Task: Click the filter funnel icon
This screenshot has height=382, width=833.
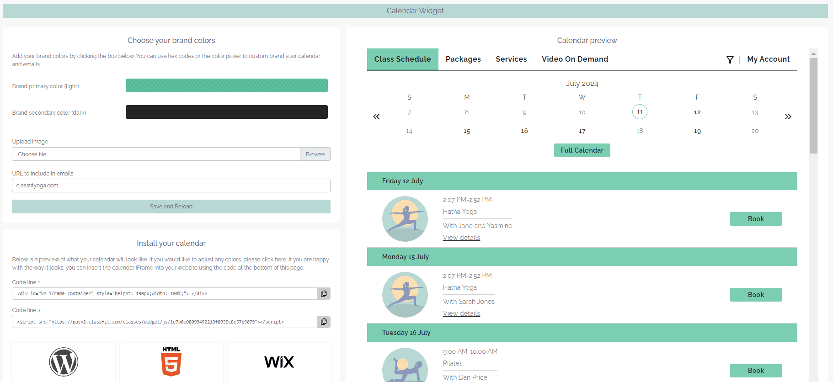Action: click(730, 60)
